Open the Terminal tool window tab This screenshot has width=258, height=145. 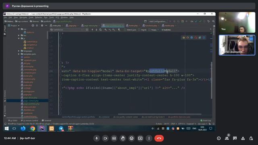pos(47,120)
